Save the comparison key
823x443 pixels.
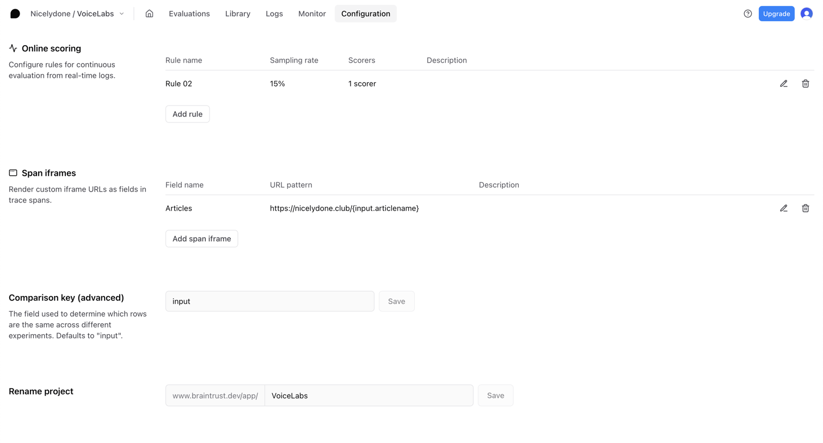(396, 301)
